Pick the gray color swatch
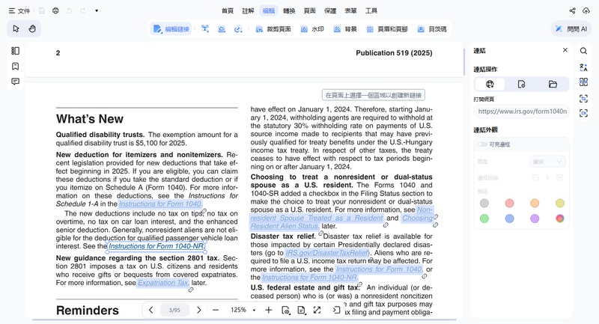Screen dimensions: 599x324 484,203
